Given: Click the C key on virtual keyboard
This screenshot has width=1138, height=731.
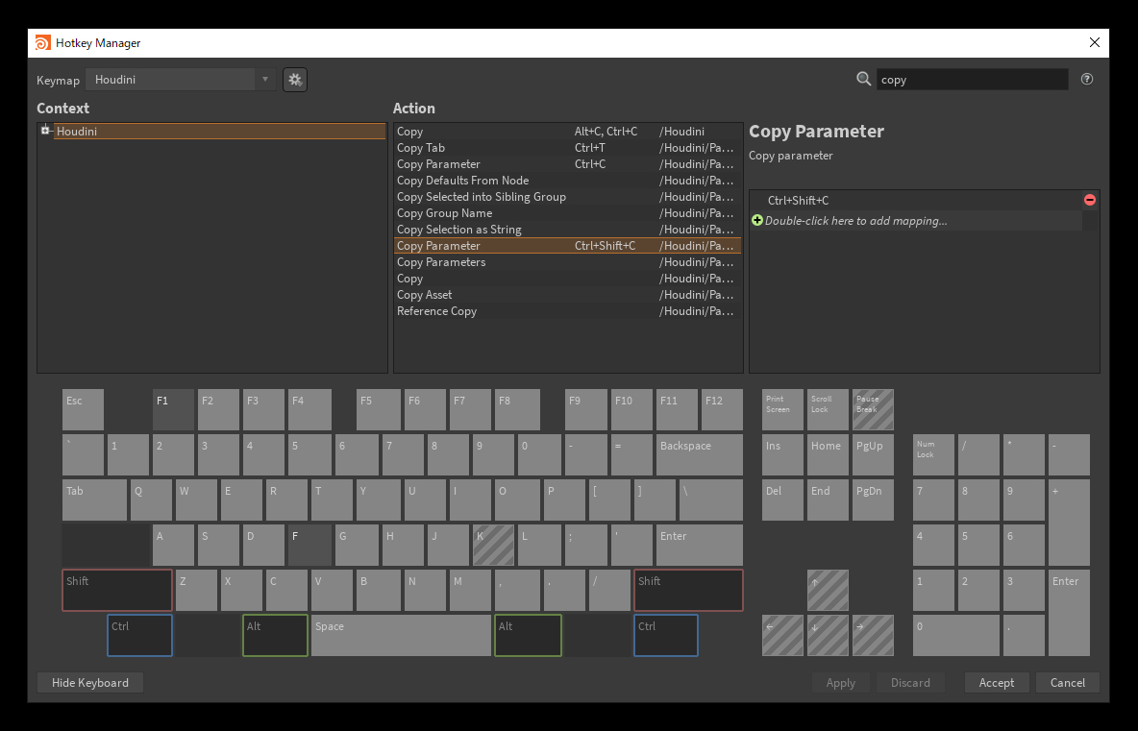Looking at the screenshot, I should (286, 591).
